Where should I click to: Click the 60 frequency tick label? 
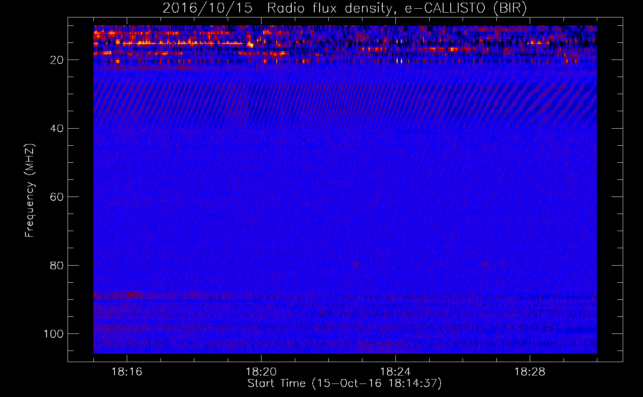click(57, 197)
